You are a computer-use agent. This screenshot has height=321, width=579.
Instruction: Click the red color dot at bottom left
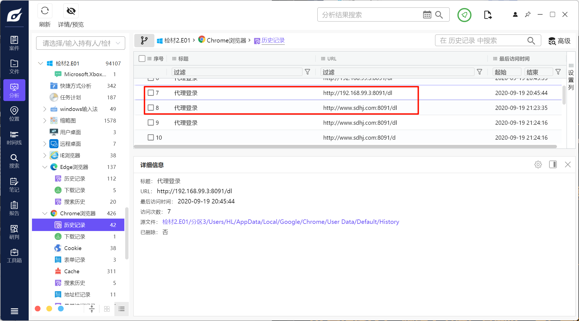click(38, 309)
